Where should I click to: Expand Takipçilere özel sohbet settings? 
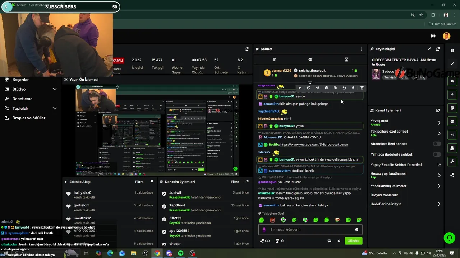point(439,133)
